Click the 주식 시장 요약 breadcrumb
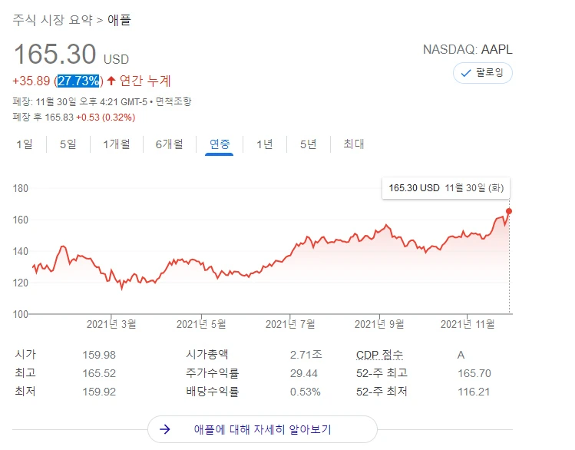 [x=53, y=20]
